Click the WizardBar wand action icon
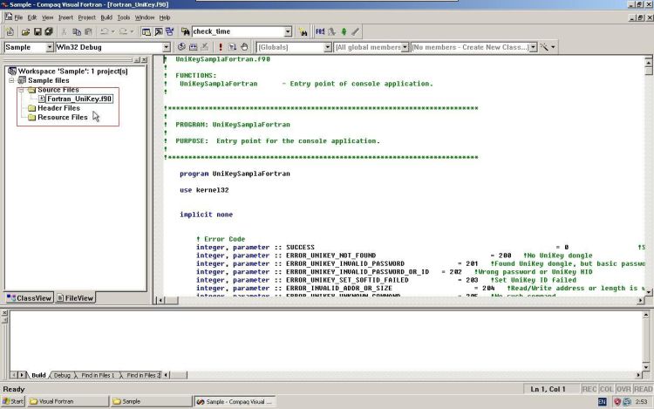 tap(544, 47)
